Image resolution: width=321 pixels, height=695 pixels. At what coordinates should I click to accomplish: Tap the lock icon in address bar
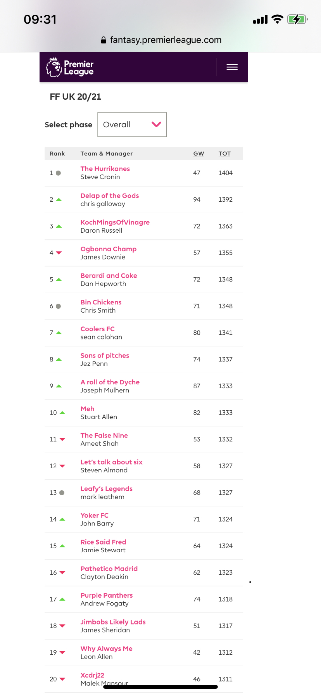104,40
